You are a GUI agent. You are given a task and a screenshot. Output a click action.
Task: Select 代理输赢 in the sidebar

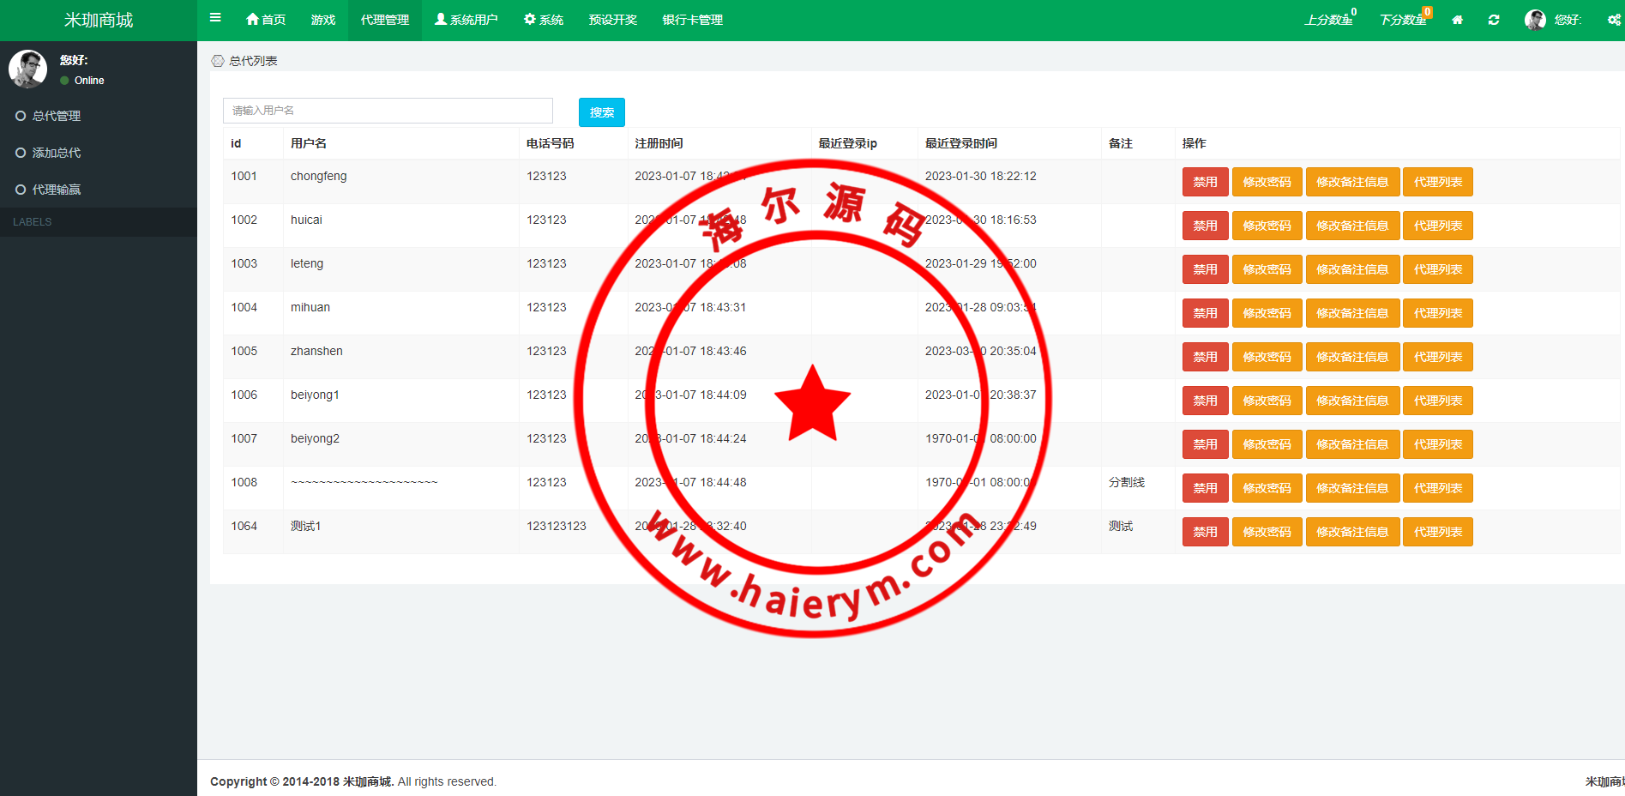(57, 190)
